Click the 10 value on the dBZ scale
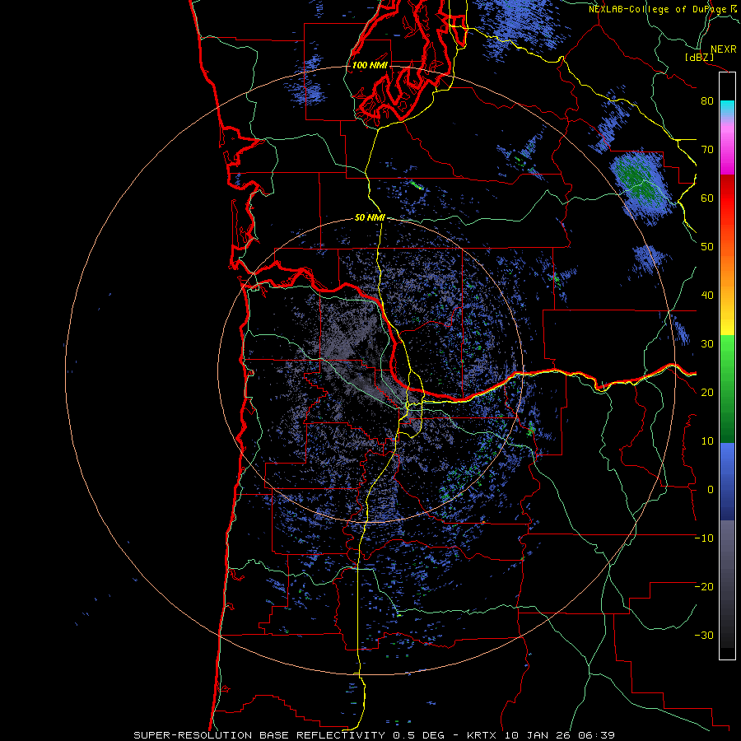This screenshot has width=741, height=741. pyautogui.click(x=707, y=441)
